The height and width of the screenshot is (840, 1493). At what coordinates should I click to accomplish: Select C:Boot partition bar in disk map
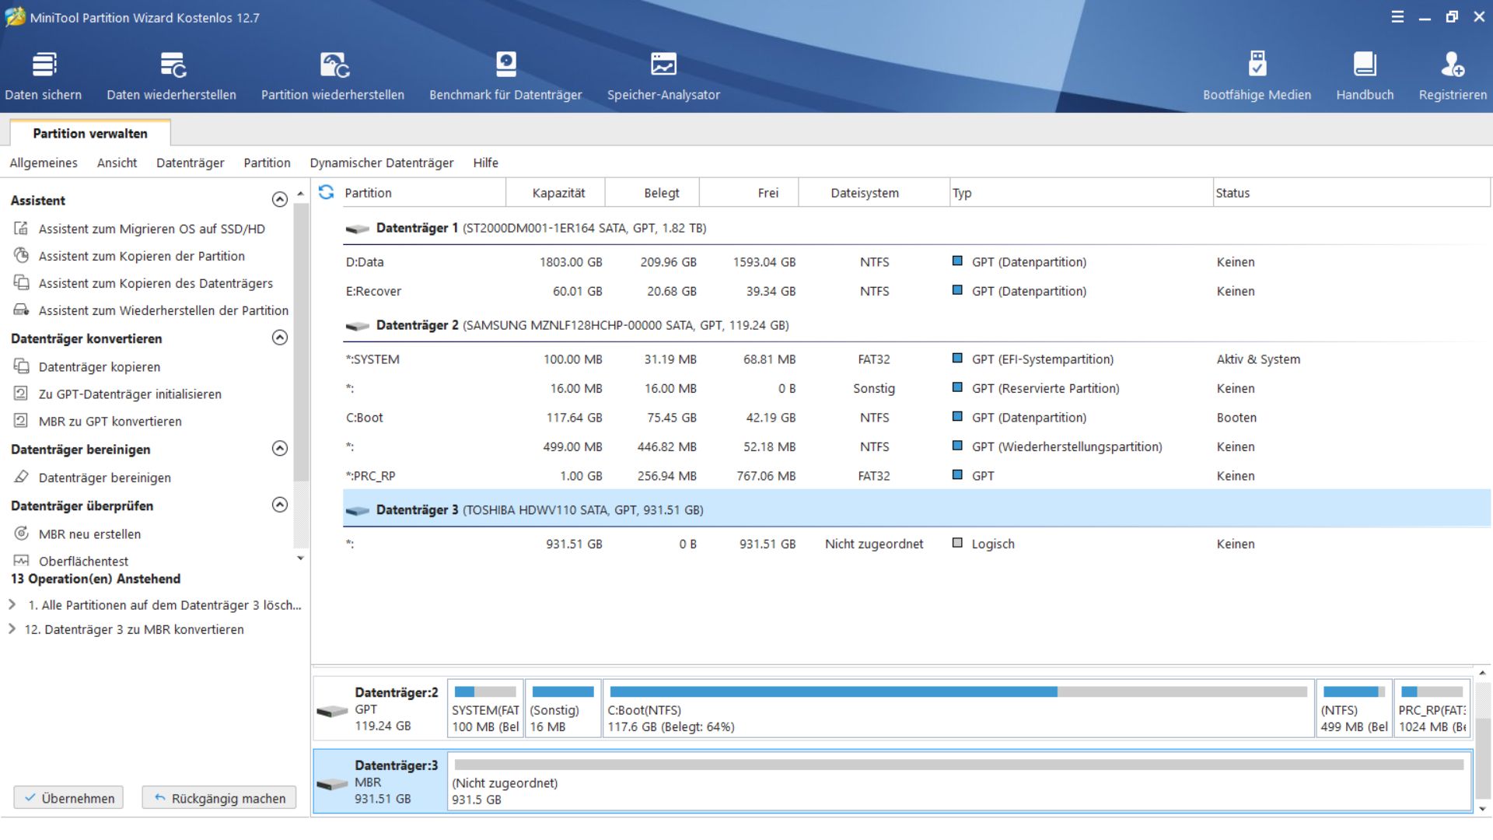(958, 709)
